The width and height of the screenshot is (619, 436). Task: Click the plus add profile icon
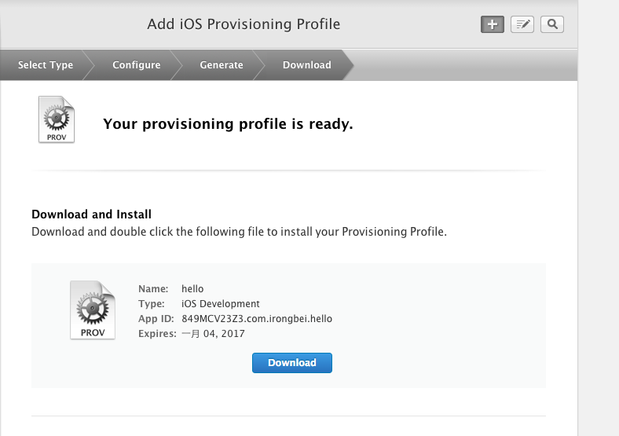493,24
